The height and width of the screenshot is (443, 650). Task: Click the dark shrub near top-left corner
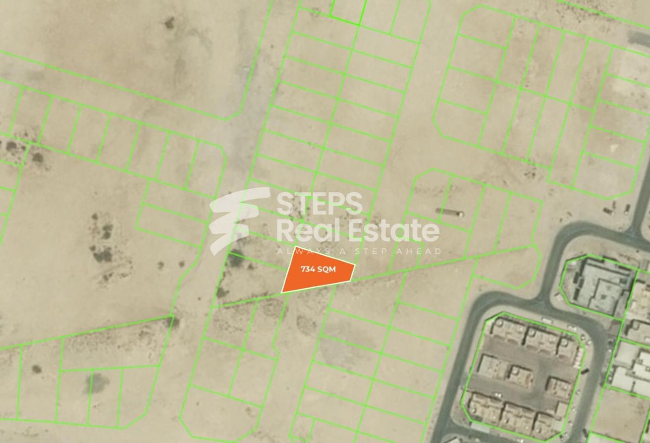tap(169, 23)
